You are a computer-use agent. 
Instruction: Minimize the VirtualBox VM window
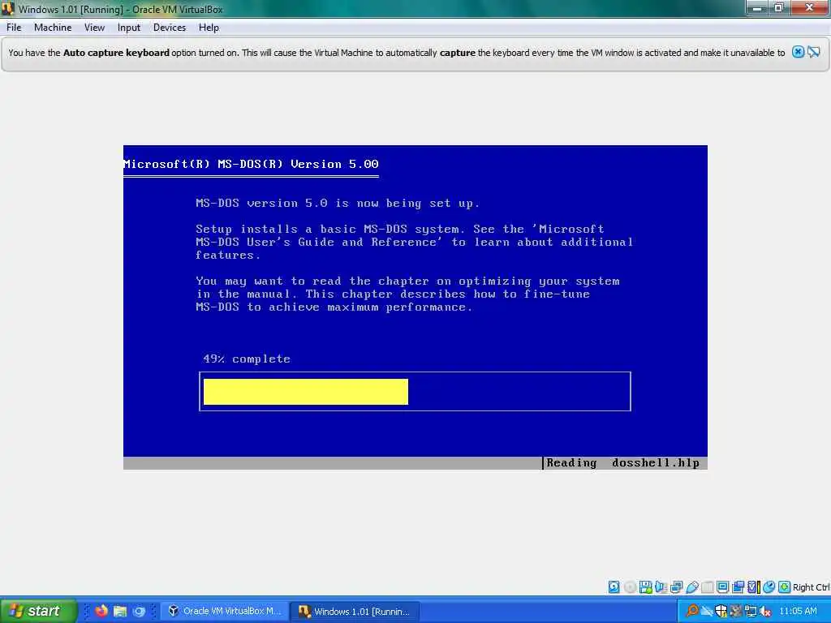click(x=758, y=8)
